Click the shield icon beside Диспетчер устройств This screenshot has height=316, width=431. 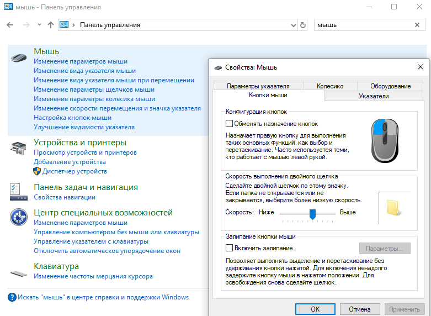point(37,171)
